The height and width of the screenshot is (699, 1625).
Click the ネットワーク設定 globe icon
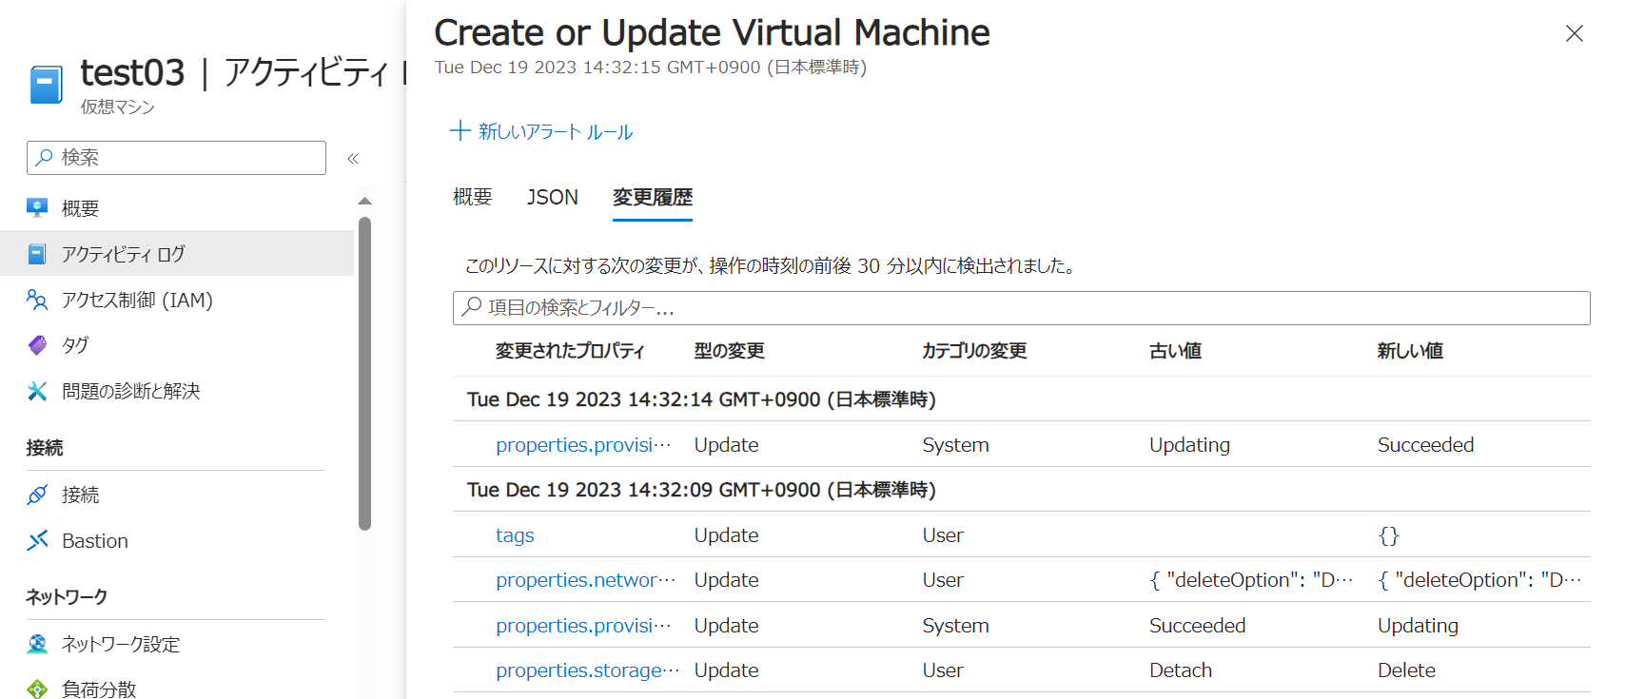[37, 644]
